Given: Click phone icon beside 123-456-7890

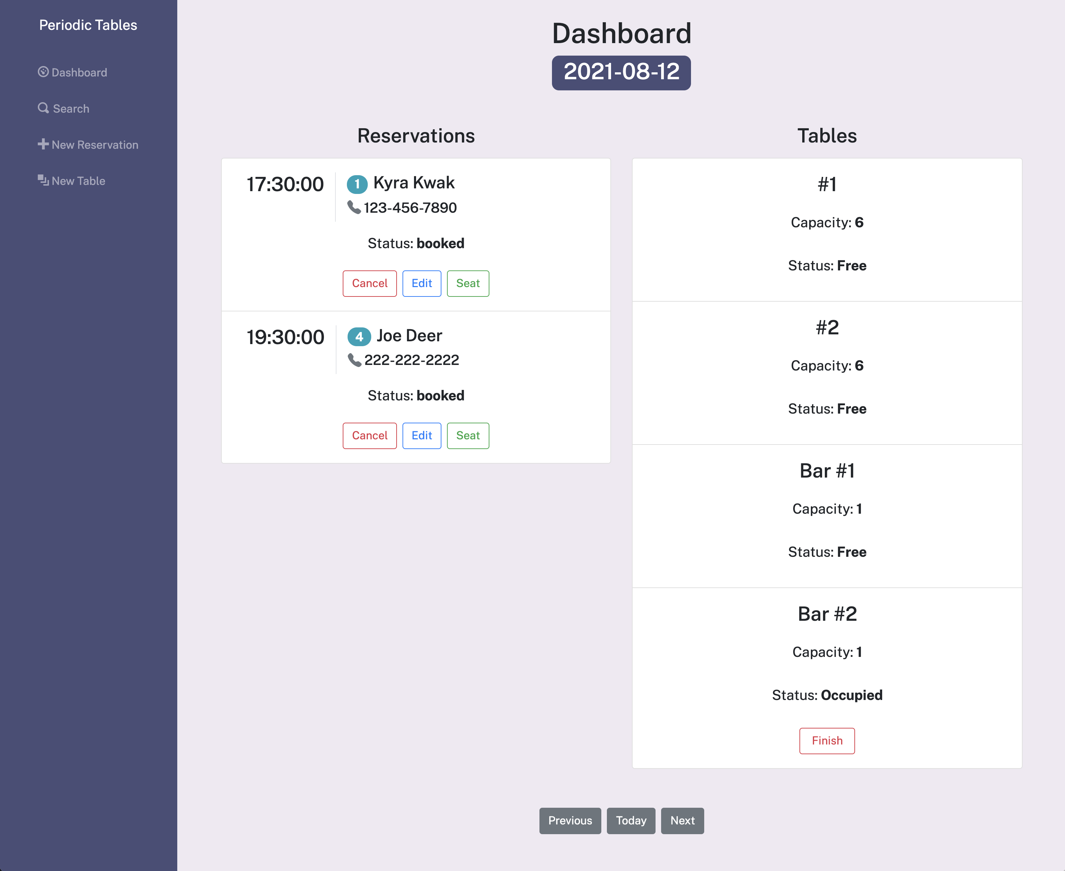Looking at the screenshot, I should point(354,207).
